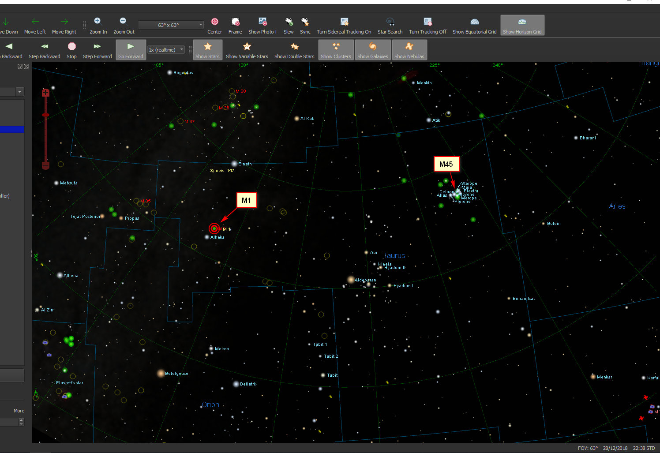The height and width of the screenshot is (453, 660).
Task: Close the left side panel
Action: pos(26,66)
